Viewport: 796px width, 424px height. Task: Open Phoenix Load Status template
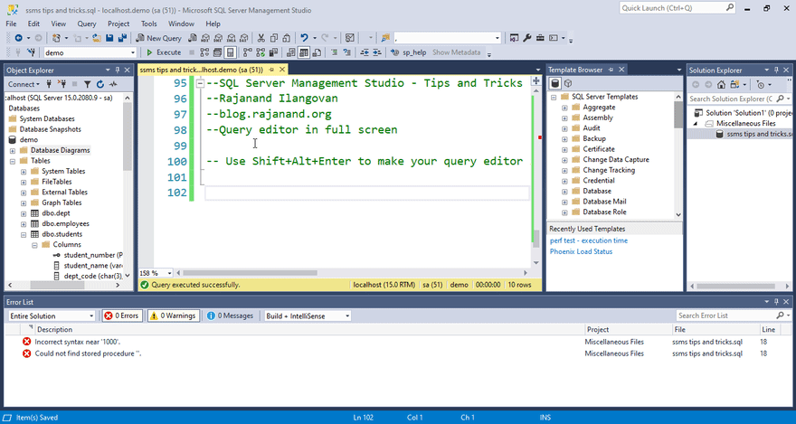pyautogui.click(x=582, y=251)
